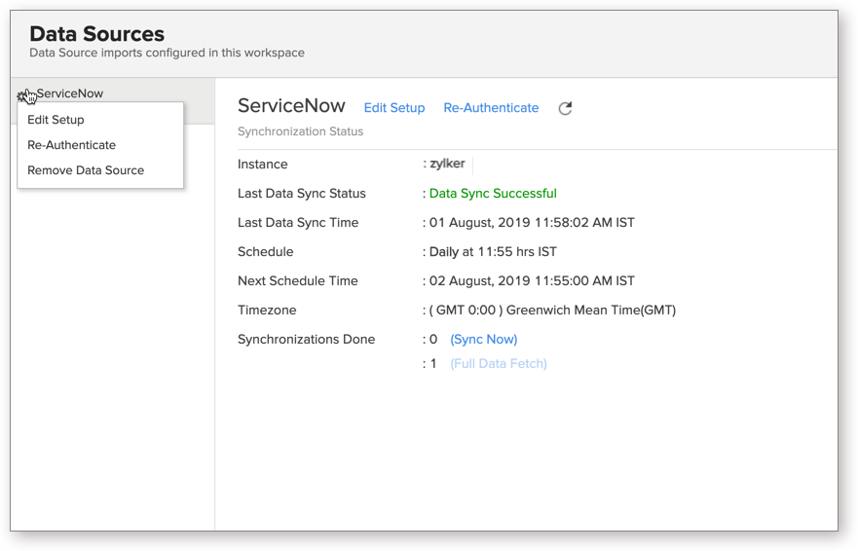This screenshot has width=858, height=551.
Task: Click the Re-Authenticate link in header
Action: [491, 108]
